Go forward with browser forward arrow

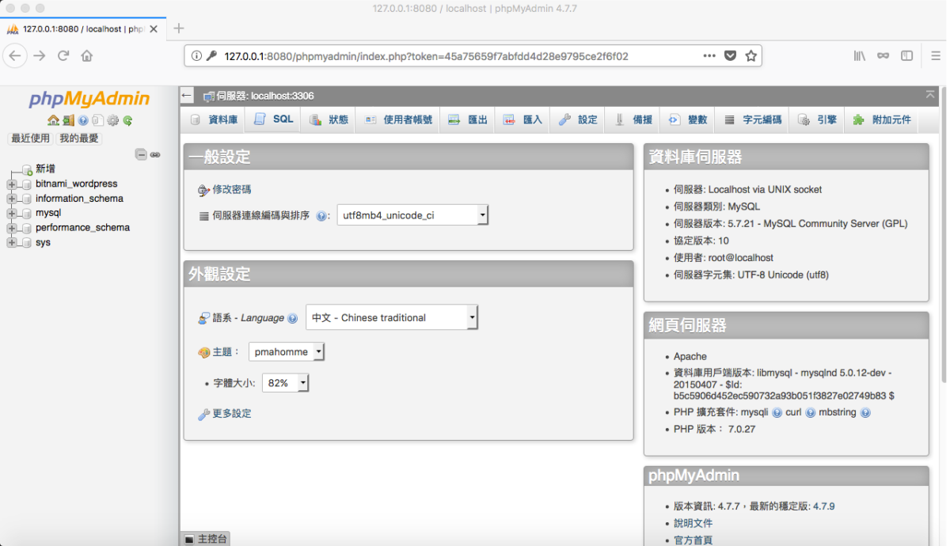point(40,55)
